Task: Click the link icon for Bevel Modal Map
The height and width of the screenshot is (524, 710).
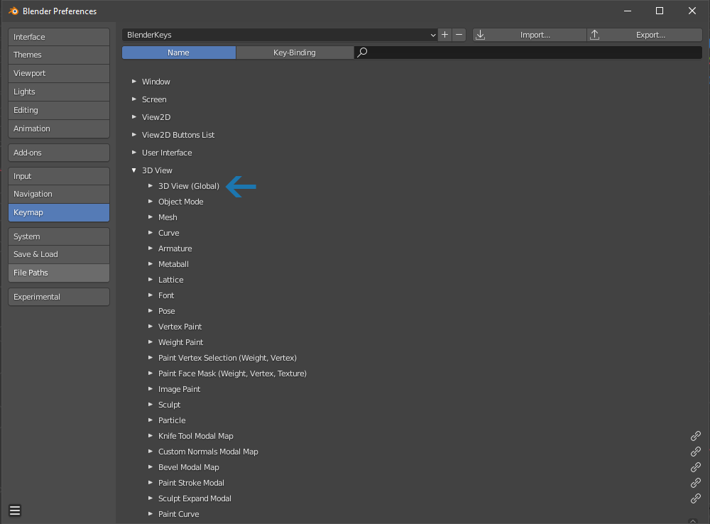Action: click(x=696, y=467)
